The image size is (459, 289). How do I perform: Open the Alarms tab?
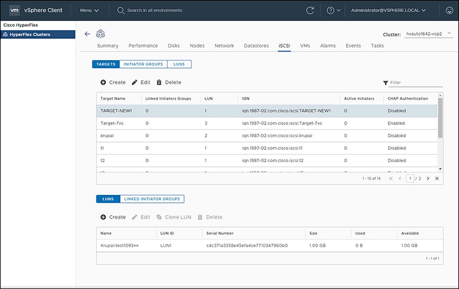tap(328, 46)
